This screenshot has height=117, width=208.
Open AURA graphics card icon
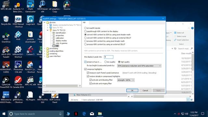point(6,67)
